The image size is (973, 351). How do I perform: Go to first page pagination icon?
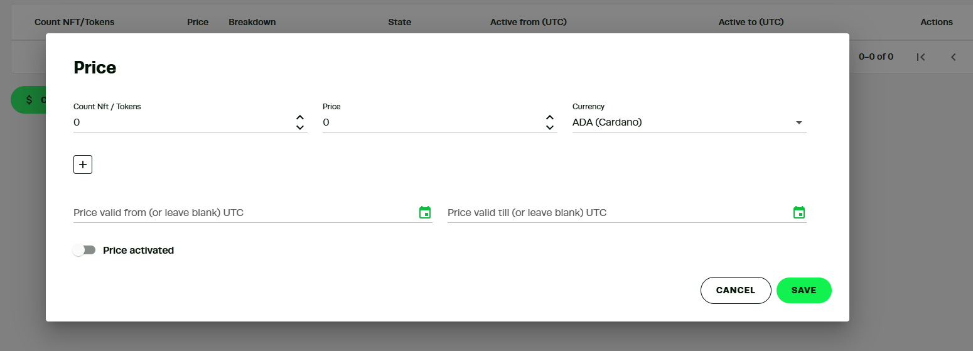921,57
